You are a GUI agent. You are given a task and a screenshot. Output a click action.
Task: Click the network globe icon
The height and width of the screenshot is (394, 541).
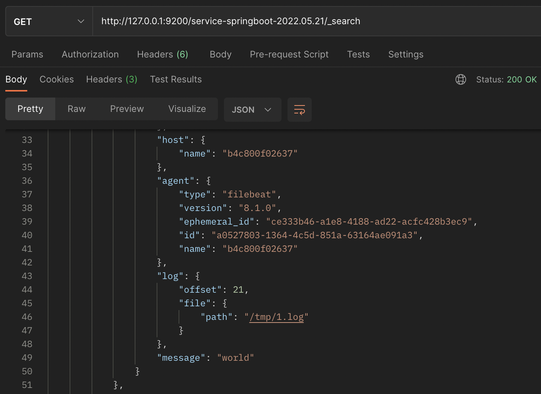coord(460,79)
